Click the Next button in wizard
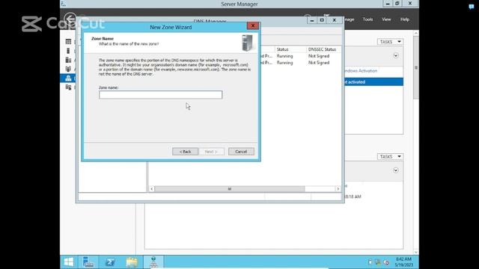 (211, 152)
